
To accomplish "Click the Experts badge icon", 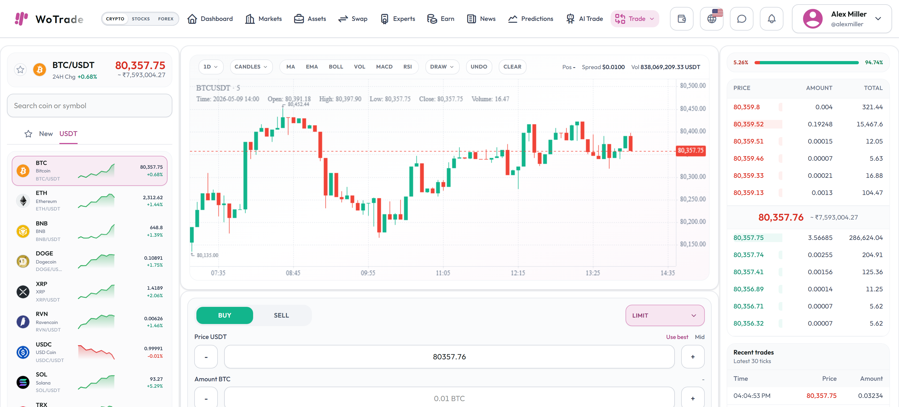I will [384, 19].
